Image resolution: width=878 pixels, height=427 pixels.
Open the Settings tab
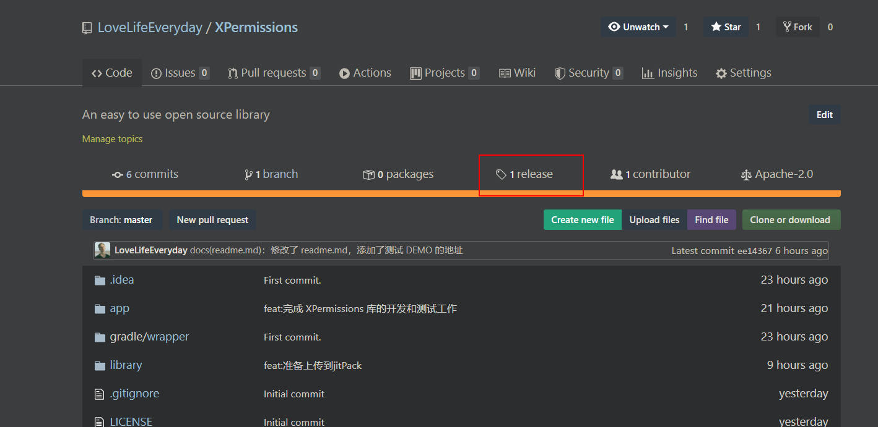(744, 73)
